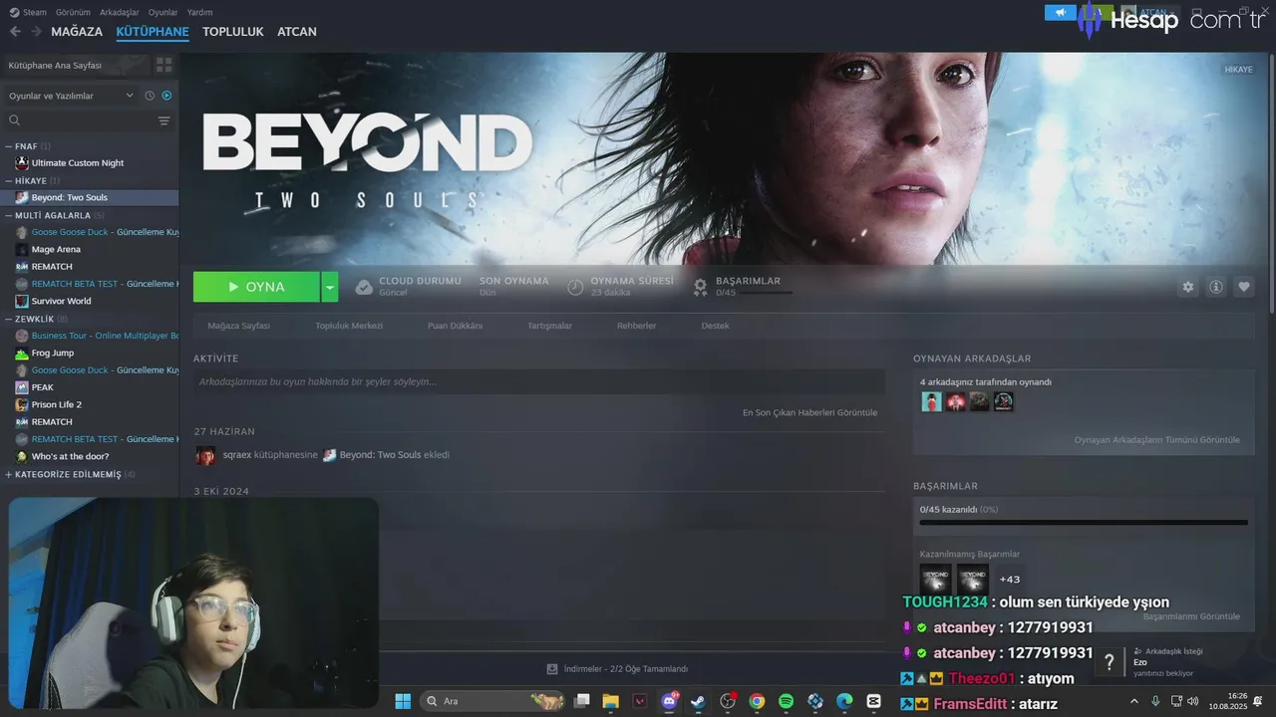Click the question mark help icon

[x=1109, y=662]
